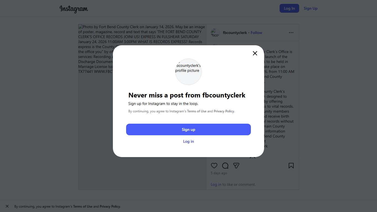Image resolution: width=377 pixels, height=212 pixels.
Task: Share the post via paper plane icon
Action: (236, 166)
